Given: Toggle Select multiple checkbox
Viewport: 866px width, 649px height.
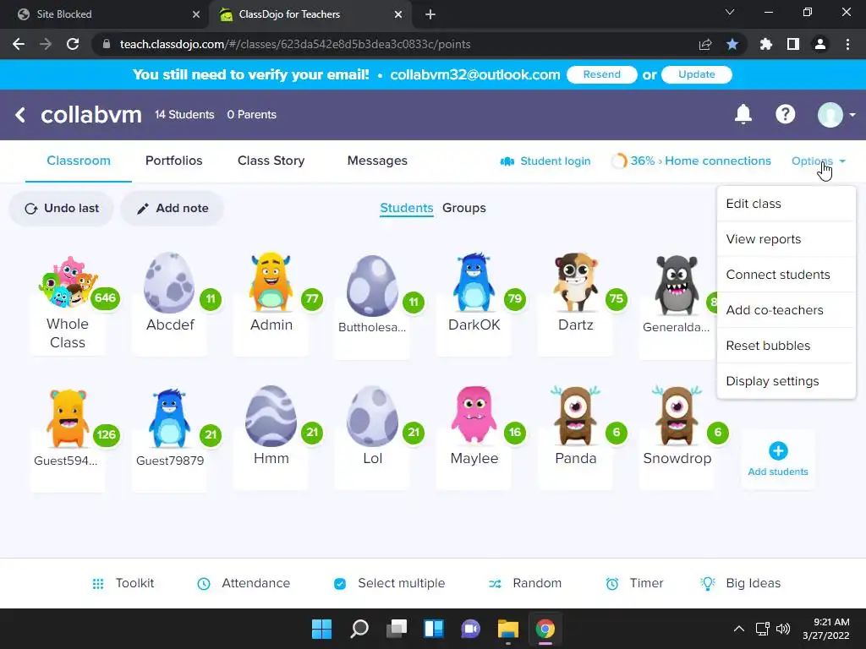Looking at the screenshot, I should 340,583.
